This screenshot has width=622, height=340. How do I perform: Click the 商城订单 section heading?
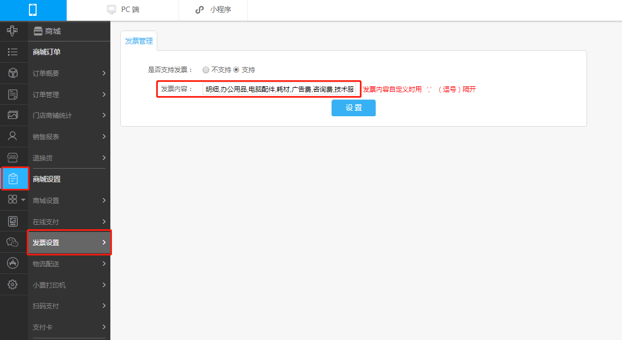(47, 52)
